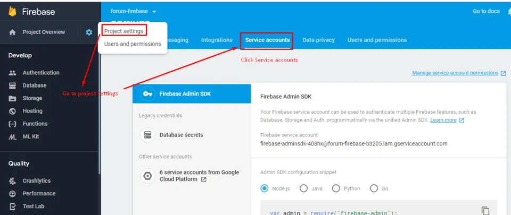Go to Project Overview
The width and height of the screenshot is (511, 215).
click(x=44, y=32)
